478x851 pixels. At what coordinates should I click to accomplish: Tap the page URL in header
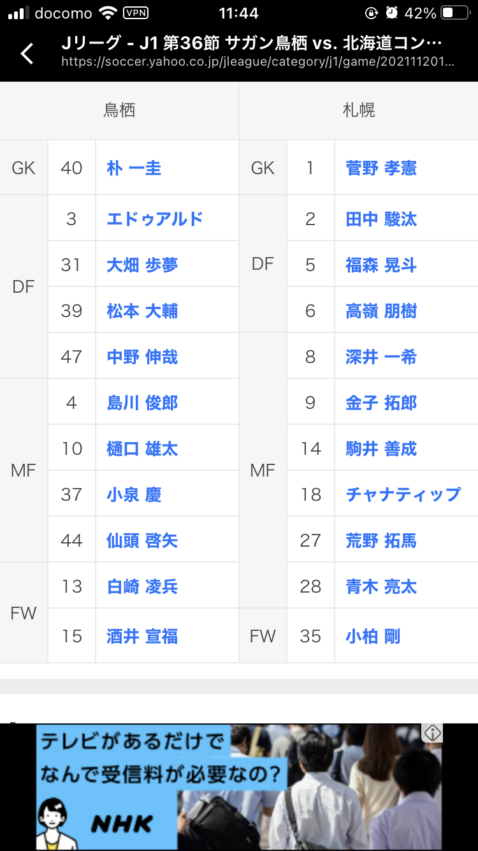[258, 63]
